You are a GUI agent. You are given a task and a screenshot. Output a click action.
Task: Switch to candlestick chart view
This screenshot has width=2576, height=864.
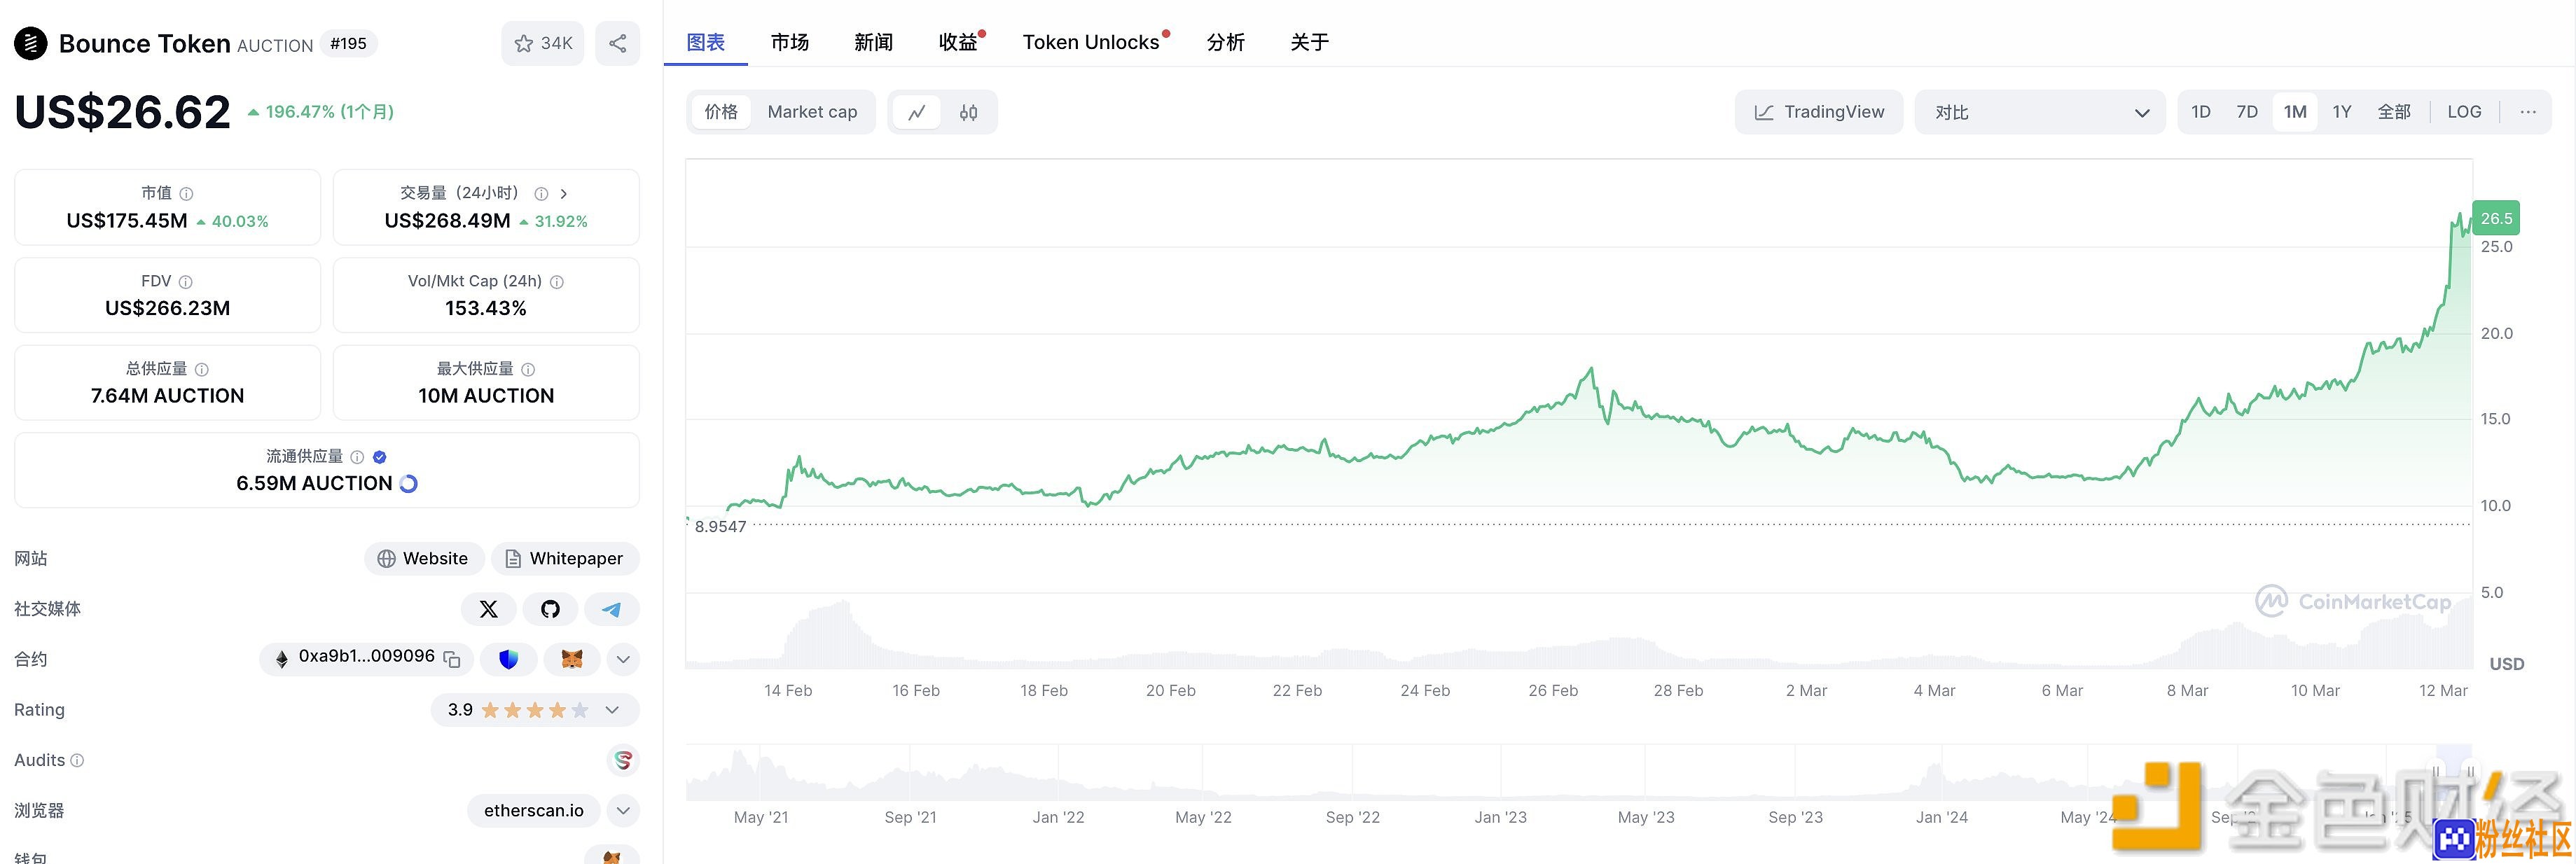click(x=968, y=112)
